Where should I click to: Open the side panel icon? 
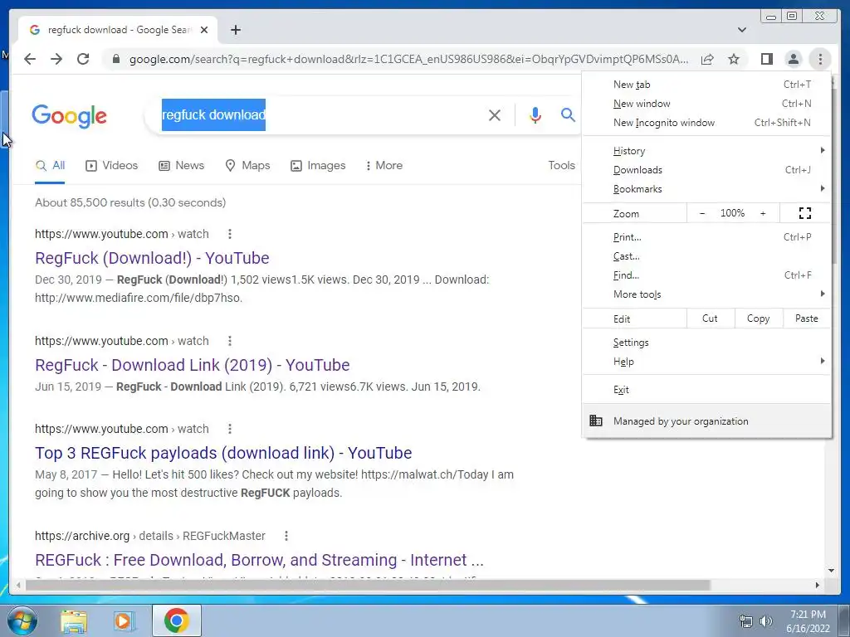(766, 59)
